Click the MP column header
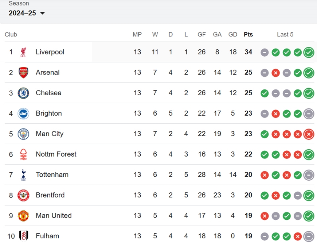 [x=137, y=34]
